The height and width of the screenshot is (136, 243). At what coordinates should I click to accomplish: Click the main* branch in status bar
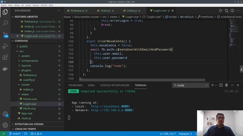(x=15, y=134)
